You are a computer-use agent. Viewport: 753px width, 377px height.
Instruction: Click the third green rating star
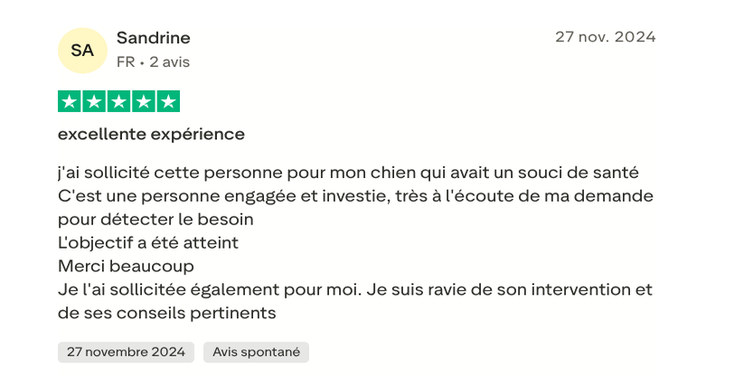[118, 101]
